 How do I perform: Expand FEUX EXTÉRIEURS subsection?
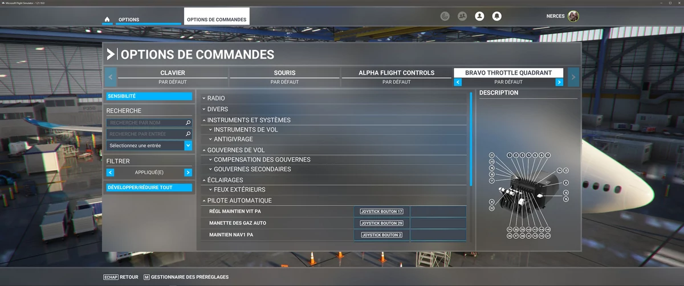coord(337,190)
